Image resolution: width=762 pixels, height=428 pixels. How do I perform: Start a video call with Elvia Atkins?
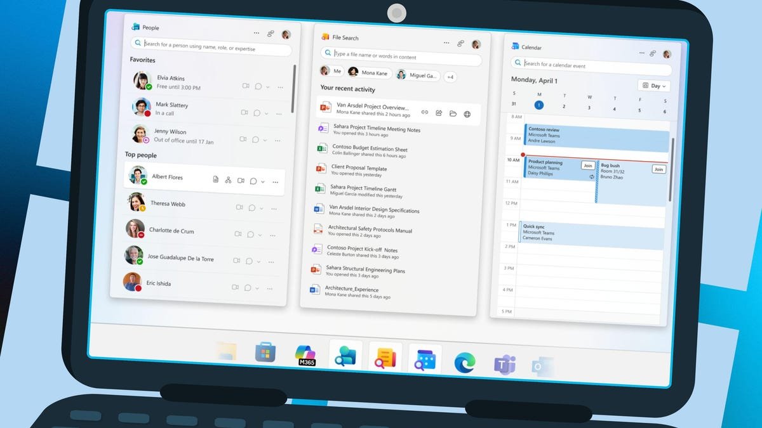[246, 87]
